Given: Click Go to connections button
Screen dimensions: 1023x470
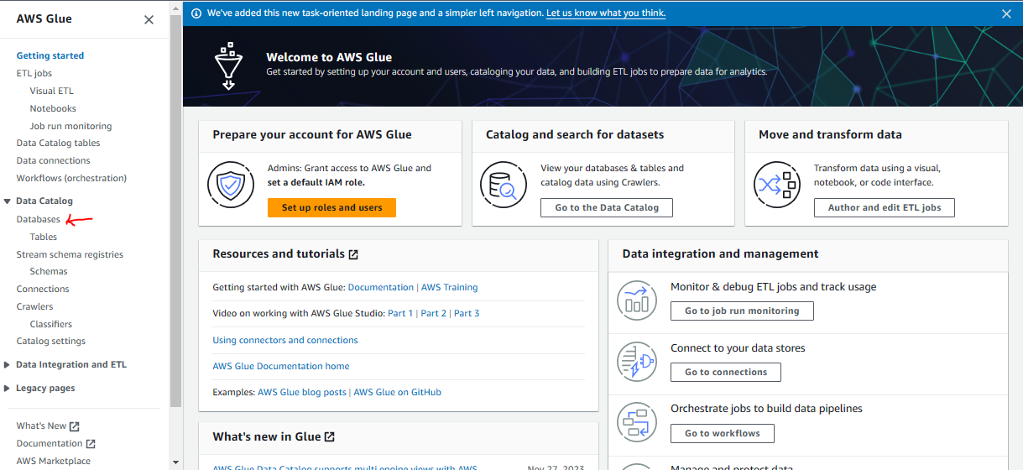Looking at the screenshot, I should pyautogui.click(x=726, y=372).
